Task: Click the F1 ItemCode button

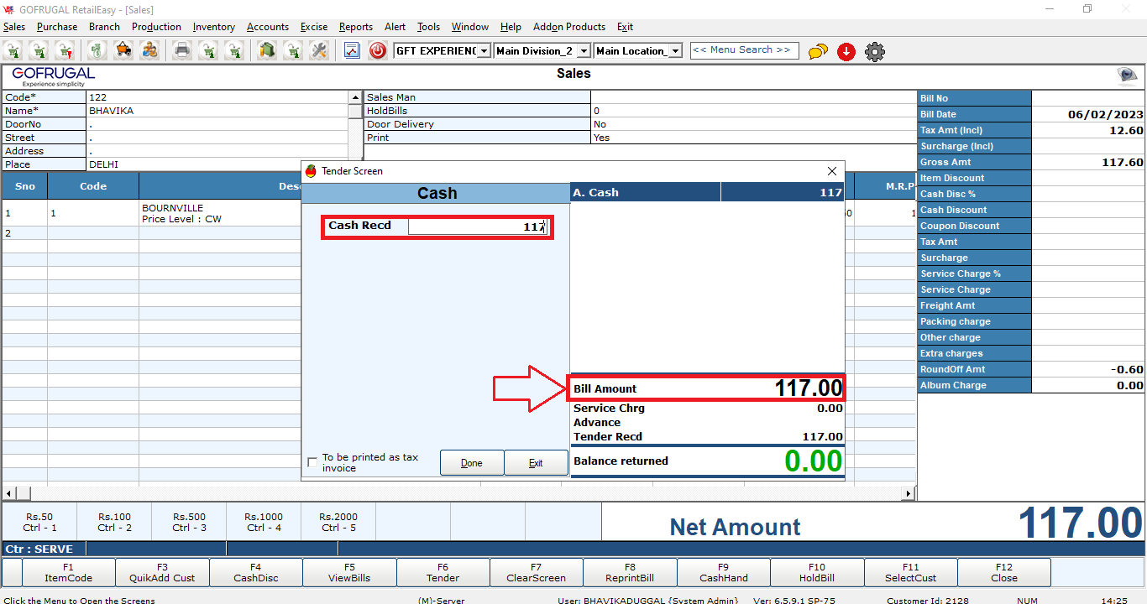Action: (x=69, y=572)
